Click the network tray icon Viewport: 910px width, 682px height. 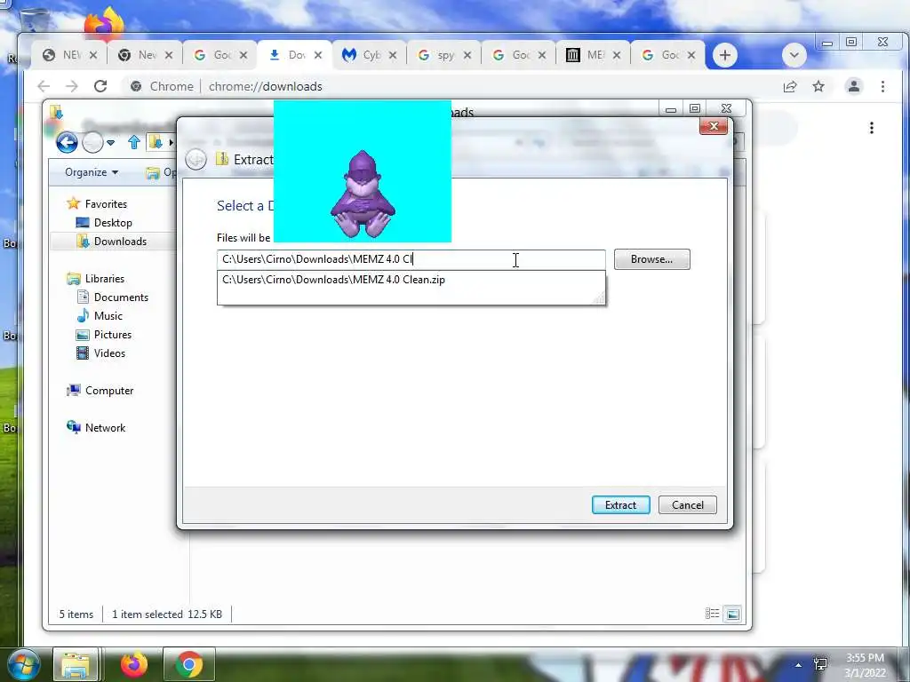(820, 664)
